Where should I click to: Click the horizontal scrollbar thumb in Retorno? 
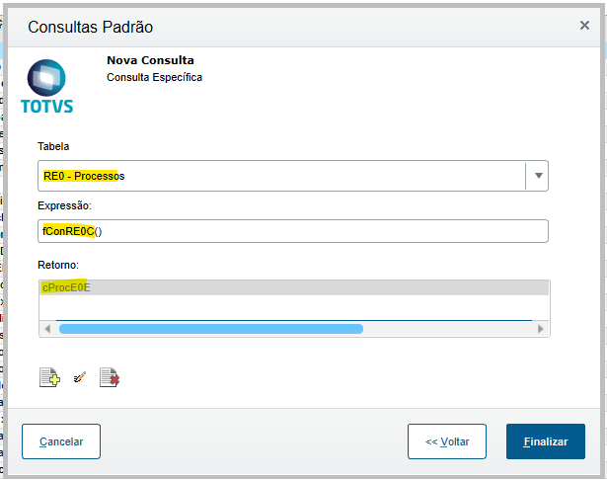click(210, 329)
